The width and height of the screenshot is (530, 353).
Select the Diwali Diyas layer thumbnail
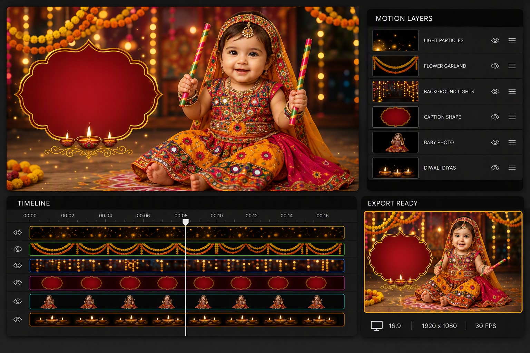pyautogui.click(x=395, y=168)
